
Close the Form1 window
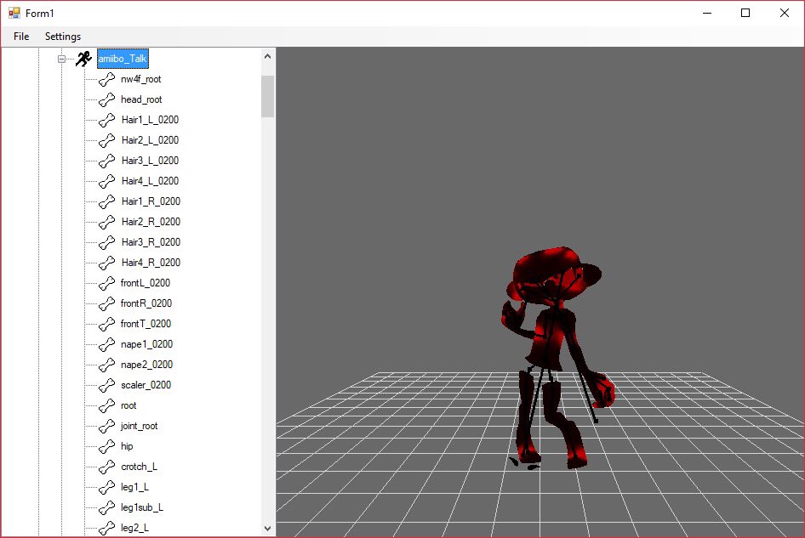tap(785, 14)
